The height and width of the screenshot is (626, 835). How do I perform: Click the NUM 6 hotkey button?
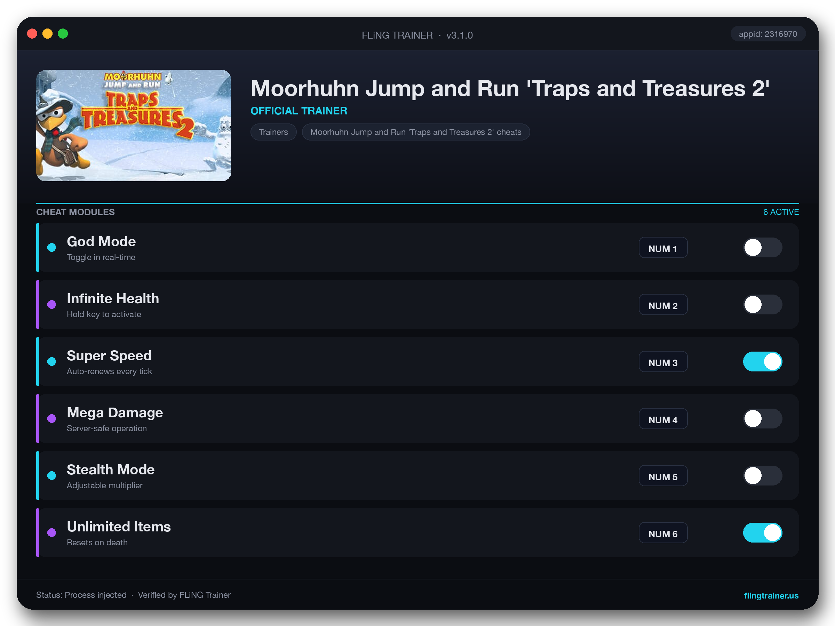tap(663, 532)
